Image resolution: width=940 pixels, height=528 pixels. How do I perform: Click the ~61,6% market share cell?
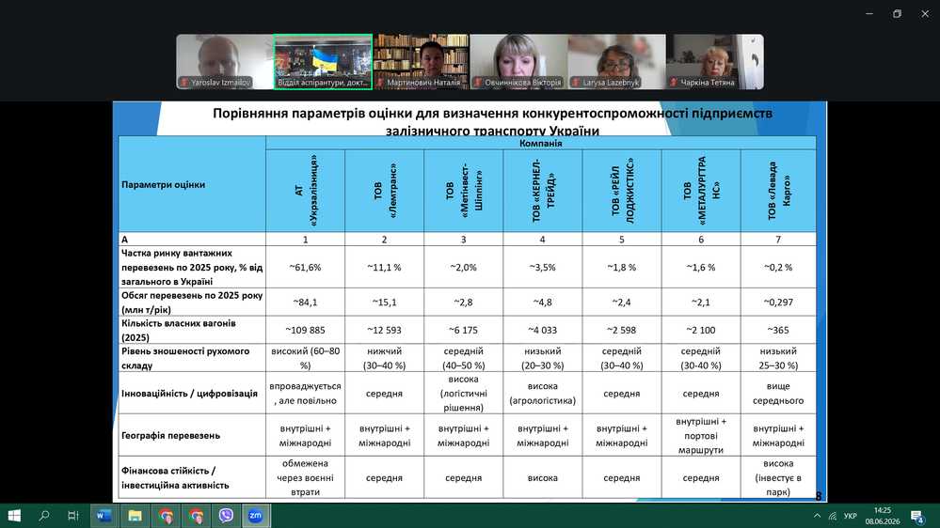305,267
